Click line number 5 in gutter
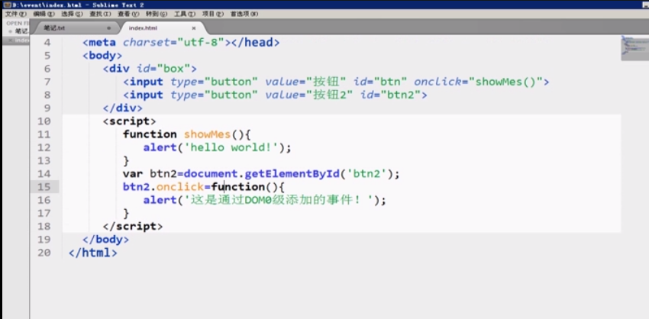 click(x=47, y=56)
